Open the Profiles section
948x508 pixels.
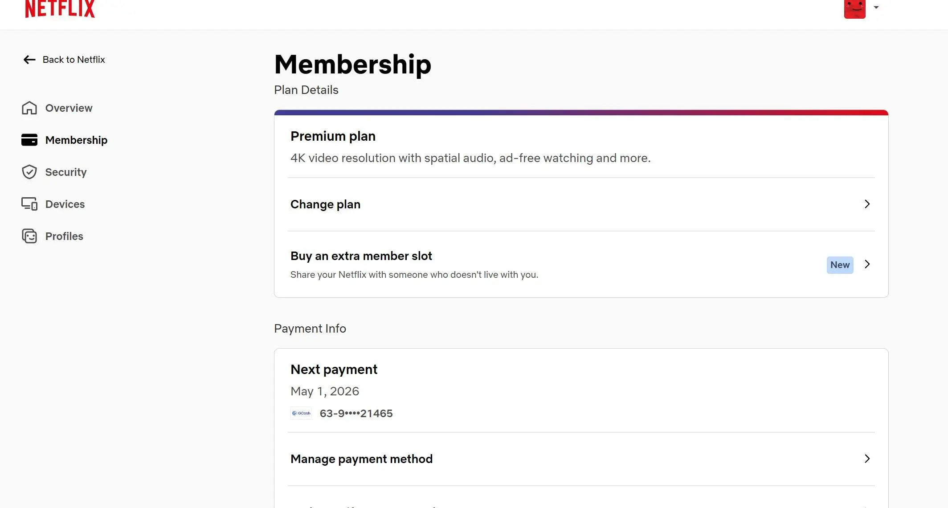(x=64, y=236)
